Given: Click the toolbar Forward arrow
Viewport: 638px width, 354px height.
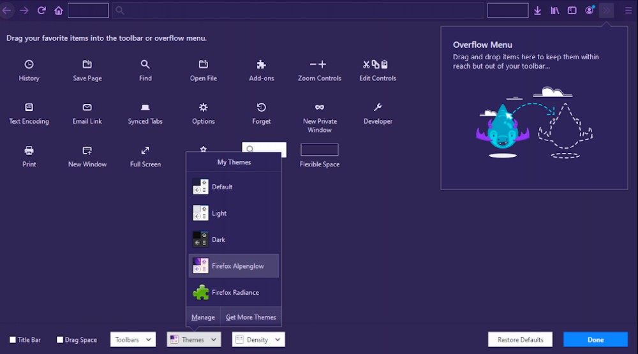Looking at the screenshot, I should tap(24, 11).
